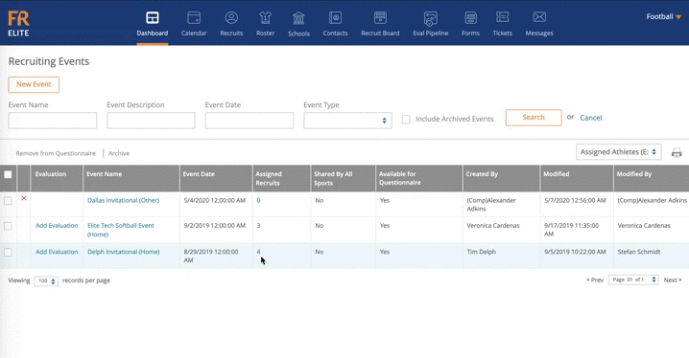Screen dimensions: 689x358
Task: Go to Next page
Action: point(673,280)
